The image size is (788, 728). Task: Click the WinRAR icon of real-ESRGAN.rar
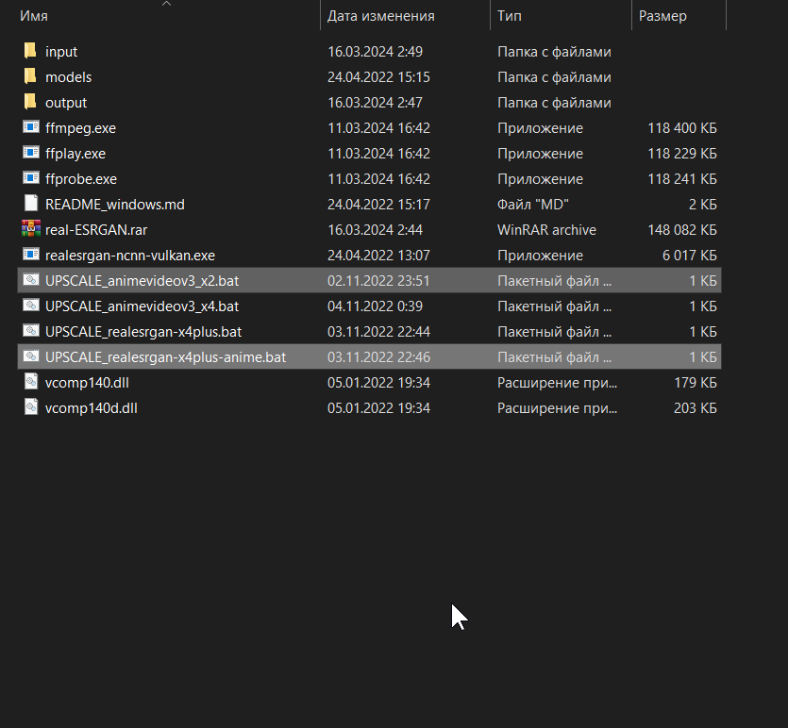(30, 229)
